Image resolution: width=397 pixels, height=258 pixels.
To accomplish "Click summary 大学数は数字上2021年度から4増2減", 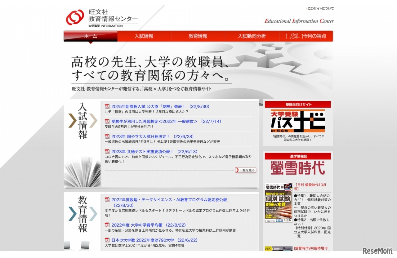I will 145,245.
